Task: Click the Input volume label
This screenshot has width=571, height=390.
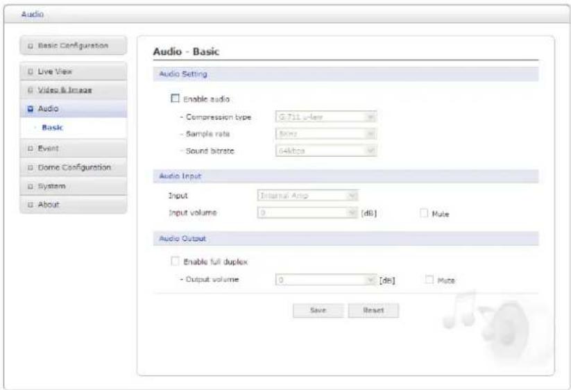Action: pos(192,212)
